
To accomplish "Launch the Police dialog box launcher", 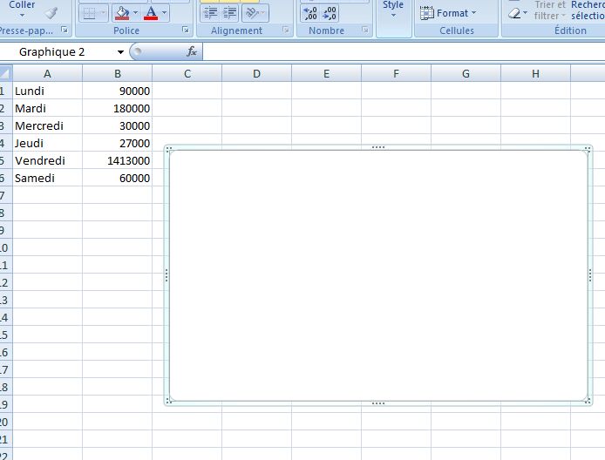I will pos(186,30).
